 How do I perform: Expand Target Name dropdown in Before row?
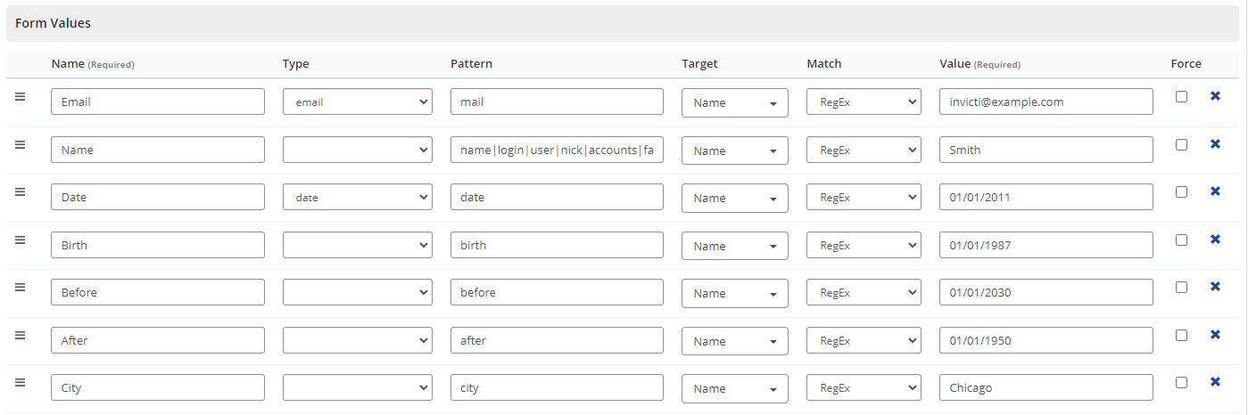point(734,293)
